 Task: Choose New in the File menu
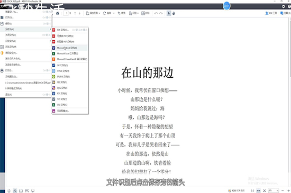click(x=26, y=12)
